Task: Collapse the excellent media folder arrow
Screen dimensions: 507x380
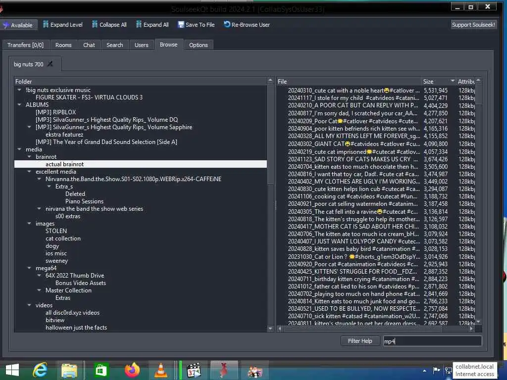Action: 29,172
